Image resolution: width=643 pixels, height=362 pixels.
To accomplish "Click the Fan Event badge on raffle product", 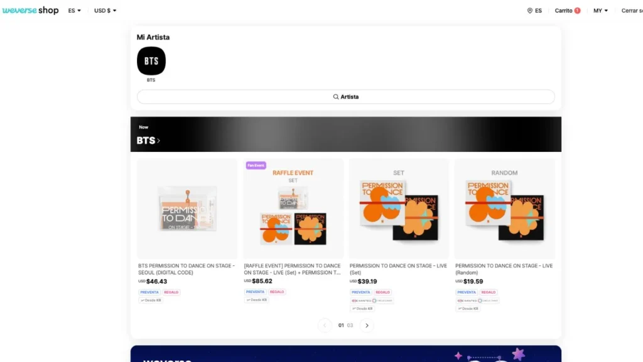I will click(x=256, y=166).
